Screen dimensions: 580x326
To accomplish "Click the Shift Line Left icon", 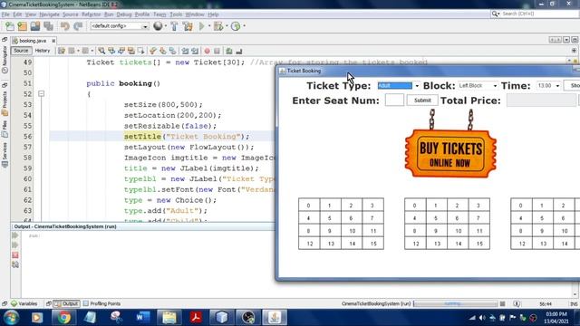I will point(185,51).
